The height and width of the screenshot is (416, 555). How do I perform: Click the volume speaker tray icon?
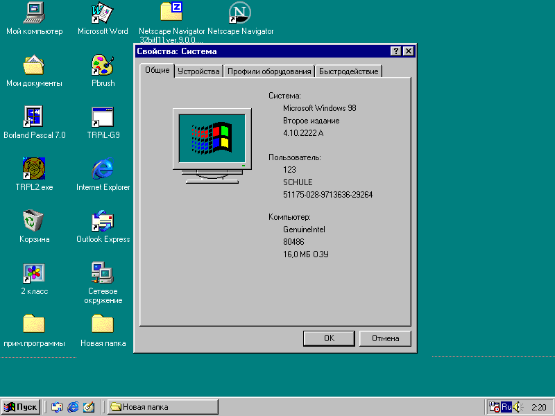coord(517,407)
